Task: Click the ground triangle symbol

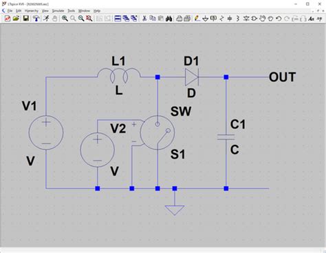Action: 175,210
